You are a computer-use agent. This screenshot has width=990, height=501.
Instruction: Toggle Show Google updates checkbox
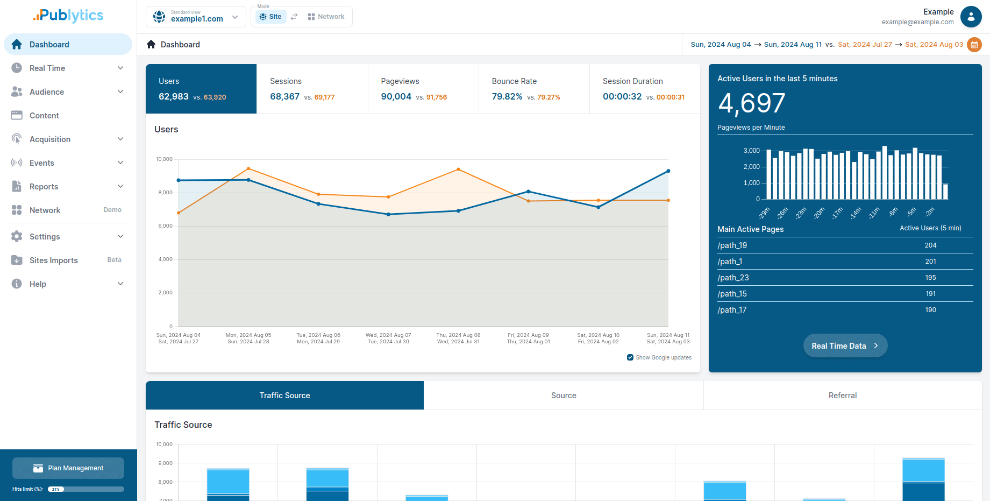click(630, 357)
